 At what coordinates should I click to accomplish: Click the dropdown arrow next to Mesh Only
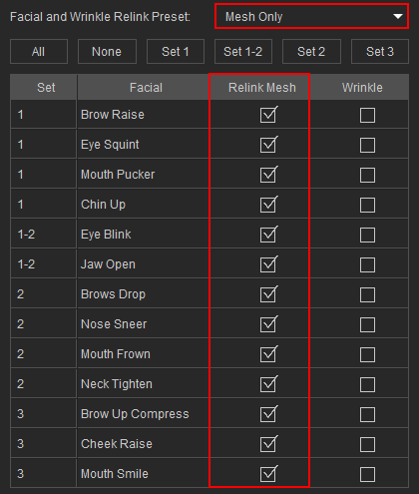pos(398,16)
